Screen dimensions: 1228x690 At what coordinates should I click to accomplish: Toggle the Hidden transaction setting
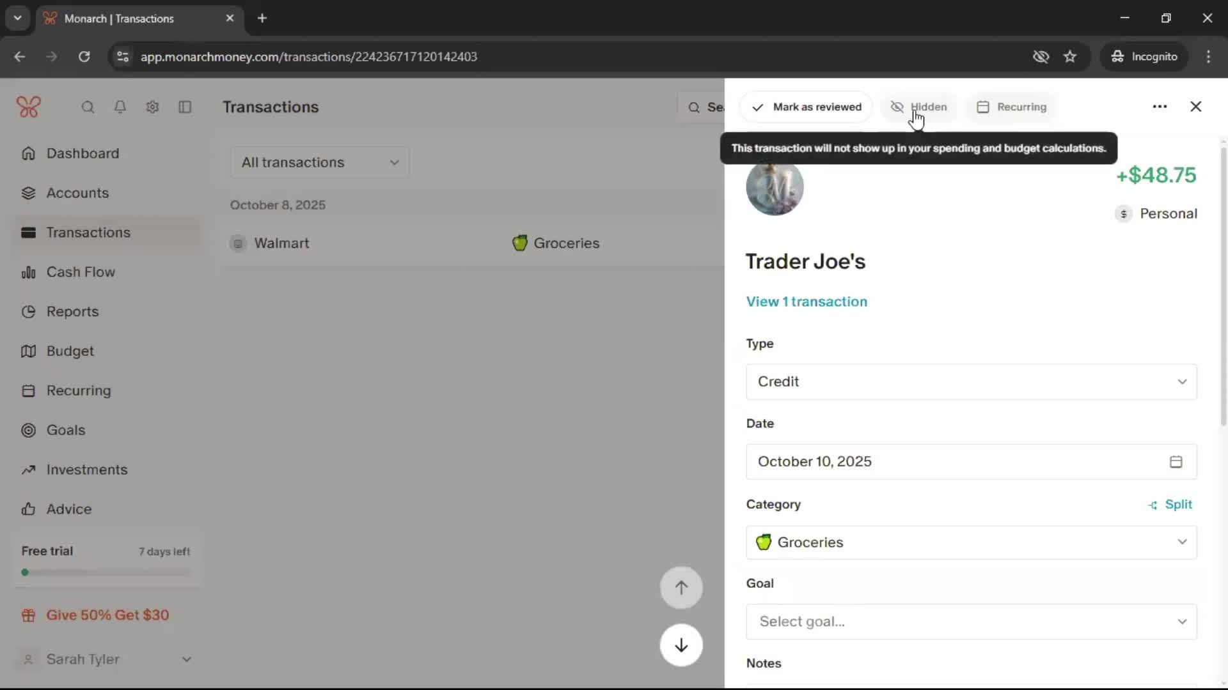pyautogui.click(x=918, y=107)
